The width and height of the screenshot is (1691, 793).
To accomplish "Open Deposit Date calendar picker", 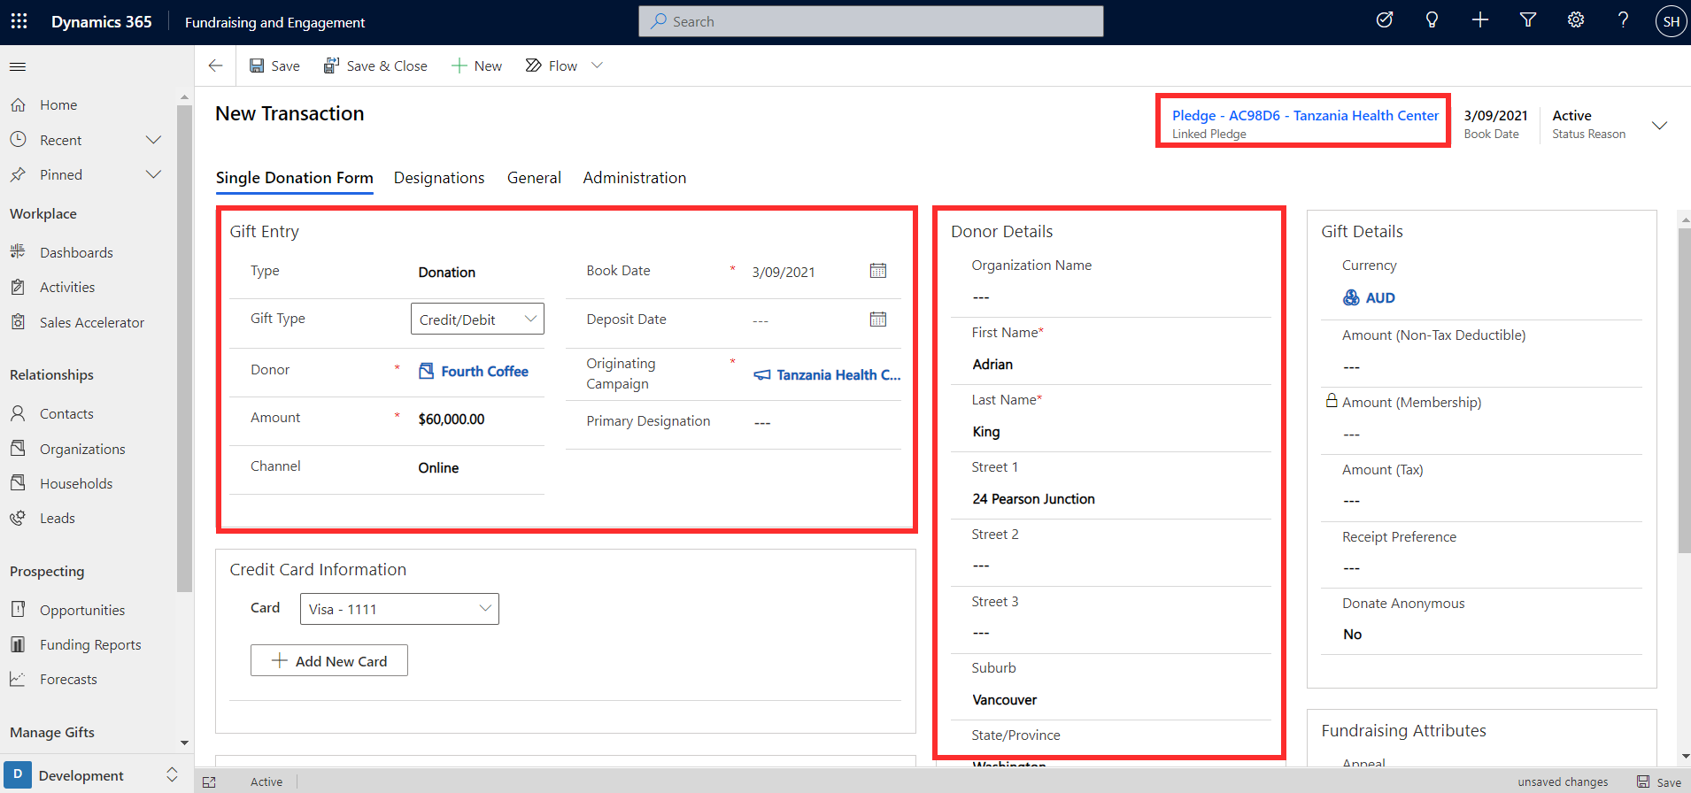I will 878,320.
